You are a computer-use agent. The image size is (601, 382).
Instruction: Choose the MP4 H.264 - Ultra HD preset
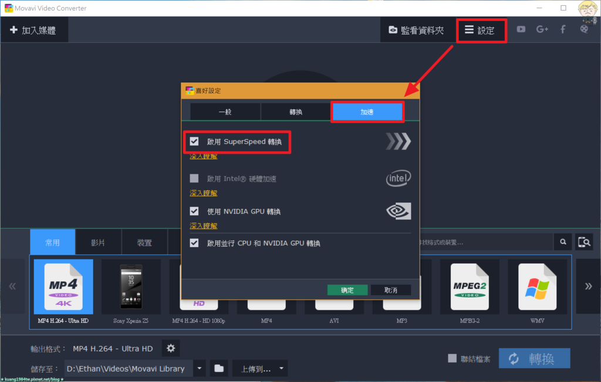click(x=63, y=292)
